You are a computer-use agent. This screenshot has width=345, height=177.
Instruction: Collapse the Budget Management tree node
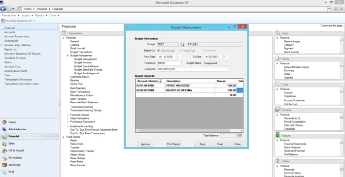(x=68, y=56)
